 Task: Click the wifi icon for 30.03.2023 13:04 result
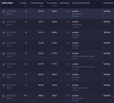pos(4,86)
